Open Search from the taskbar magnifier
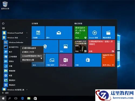Viewport: 135px width, 101px height. point(9,99)
